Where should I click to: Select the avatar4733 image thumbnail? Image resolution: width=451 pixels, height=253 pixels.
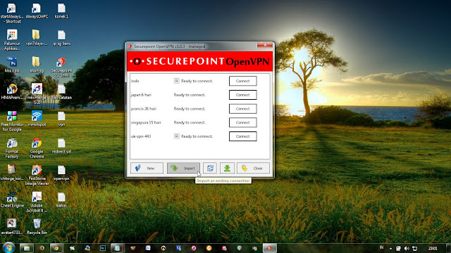(x=11, y=226)
